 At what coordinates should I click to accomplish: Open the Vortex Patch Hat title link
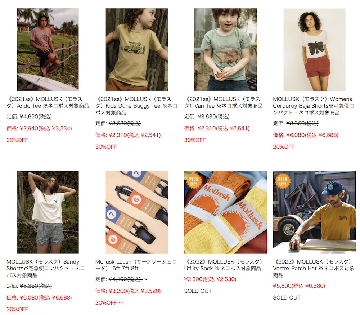[314, 269]
